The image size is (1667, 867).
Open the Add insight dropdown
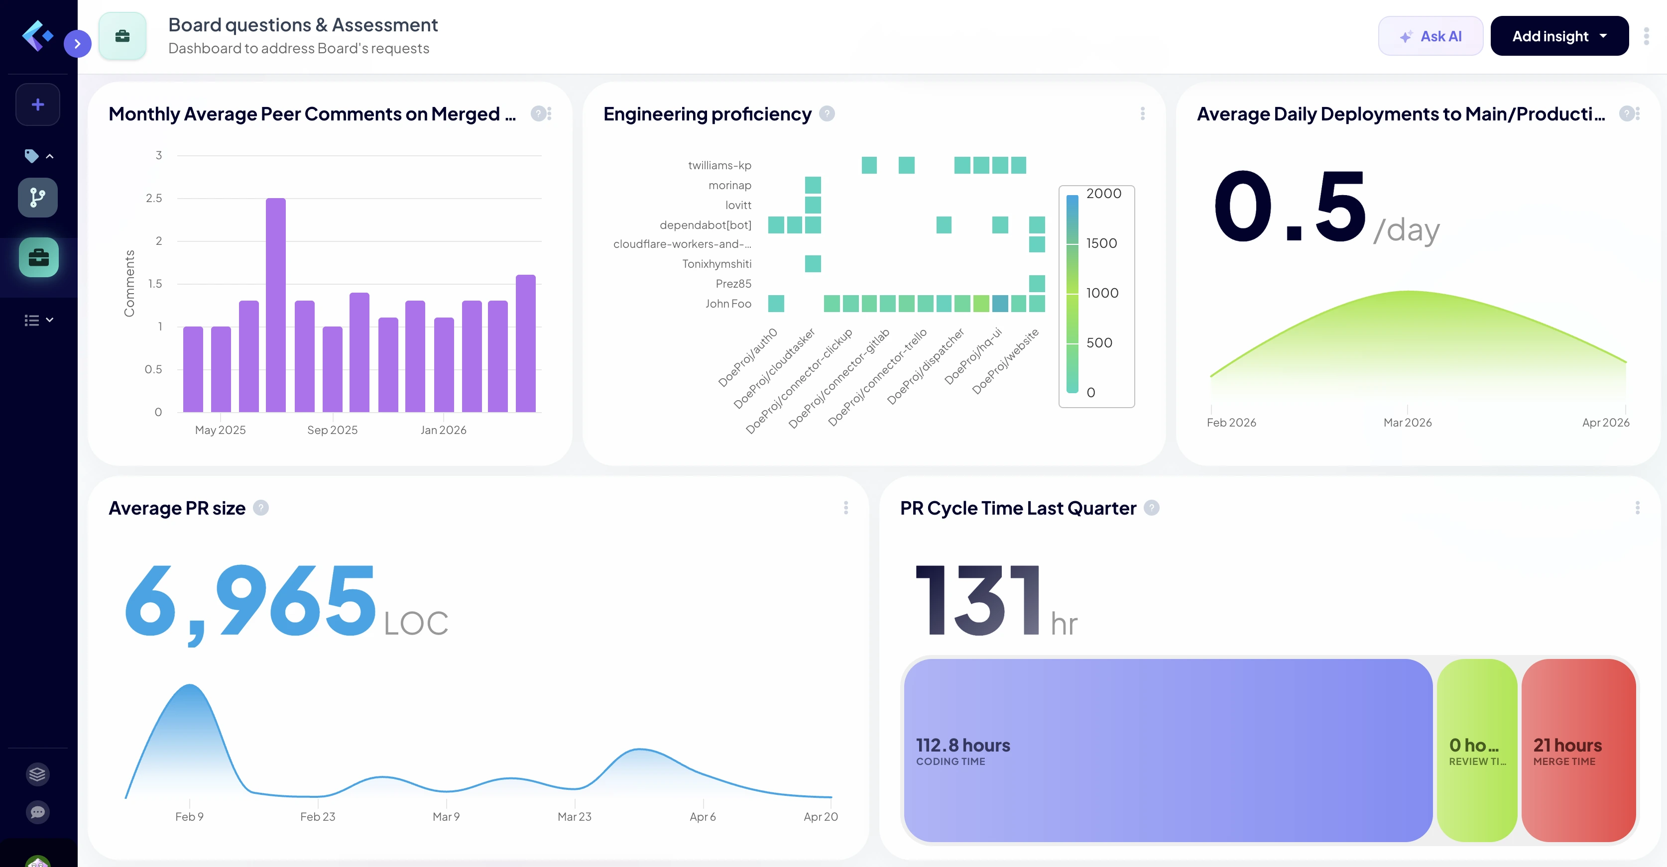(x=1559, y=36)
